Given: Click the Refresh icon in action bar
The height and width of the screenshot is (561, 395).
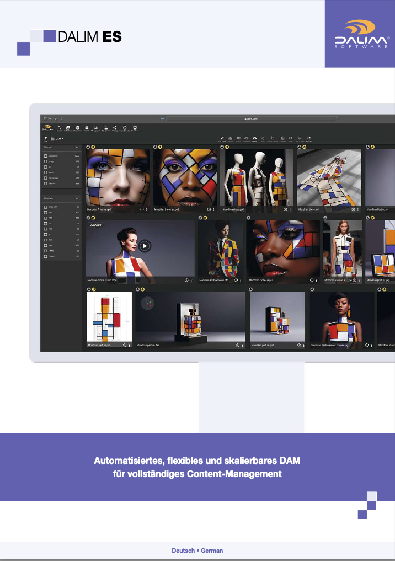Looking at the screenshot, I should [309, 139].
